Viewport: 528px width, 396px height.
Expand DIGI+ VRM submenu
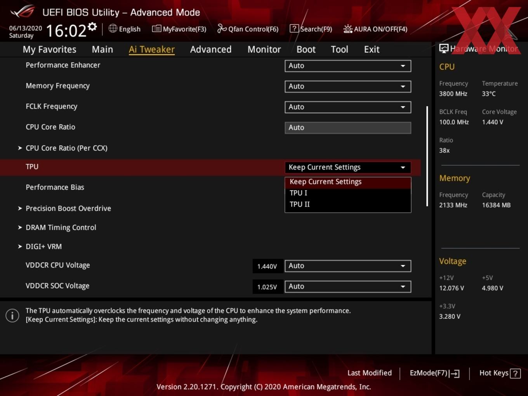click(43, 247)
